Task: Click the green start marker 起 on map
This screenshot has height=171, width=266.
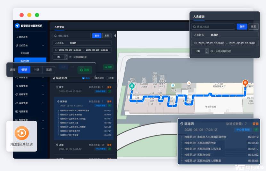Action: pos(131,85)
